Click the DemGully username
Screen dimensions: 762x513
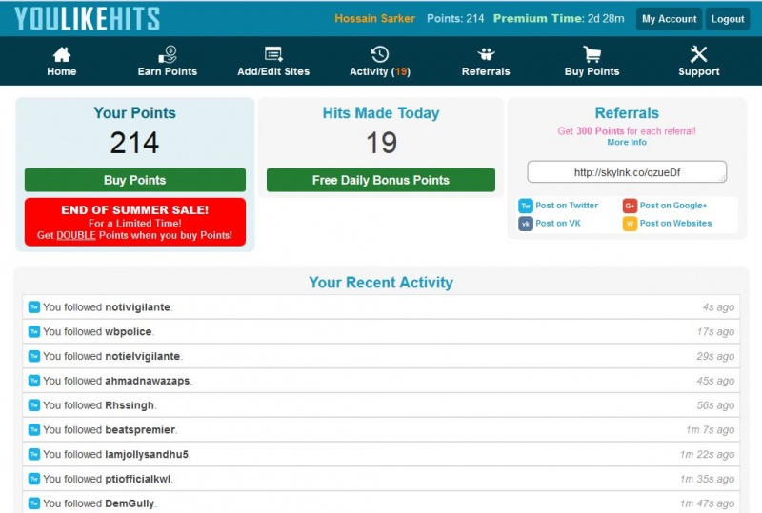coord(130,503)
